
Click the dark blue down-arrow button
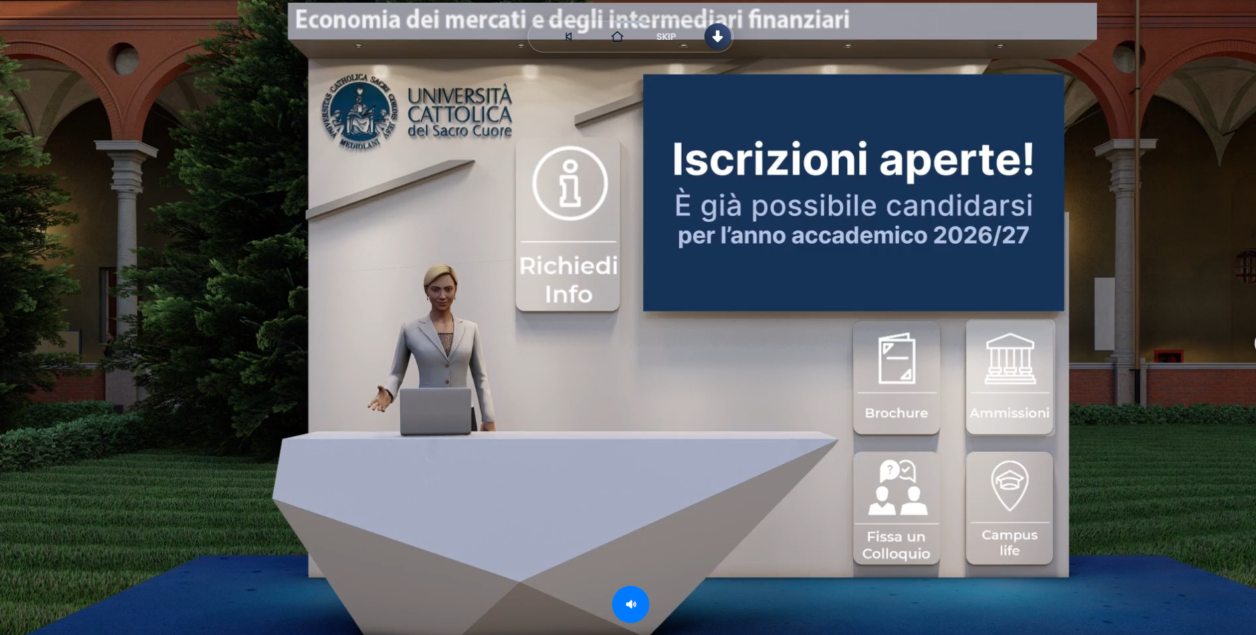pyautogui.click(x=717, y=37)
